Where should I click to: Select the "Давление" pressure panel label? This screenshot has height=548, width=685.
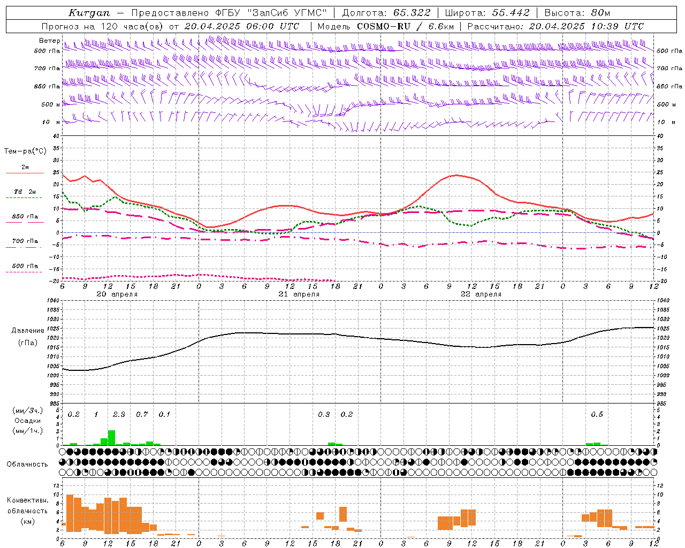[x=27, y=331]
